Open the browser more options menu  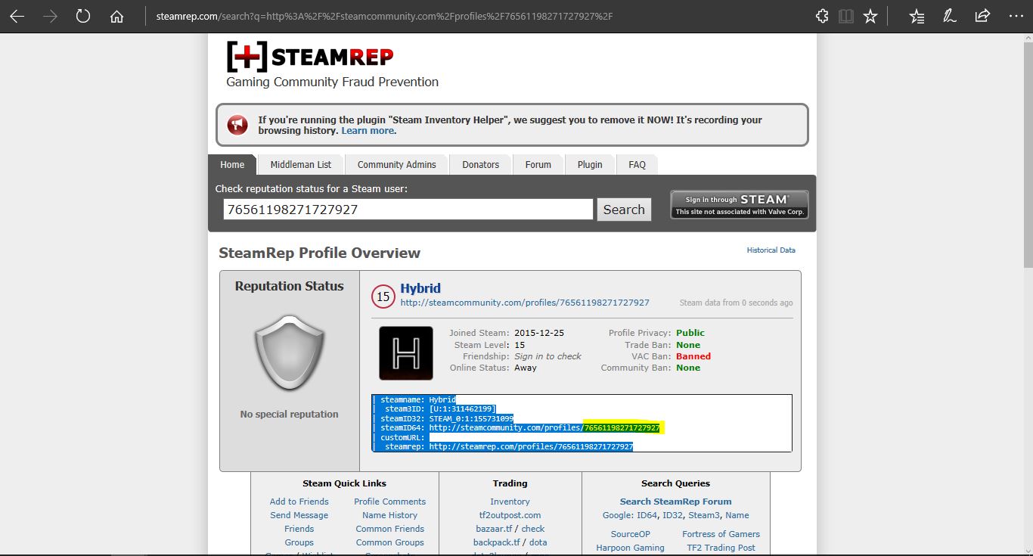[1015, 16]
